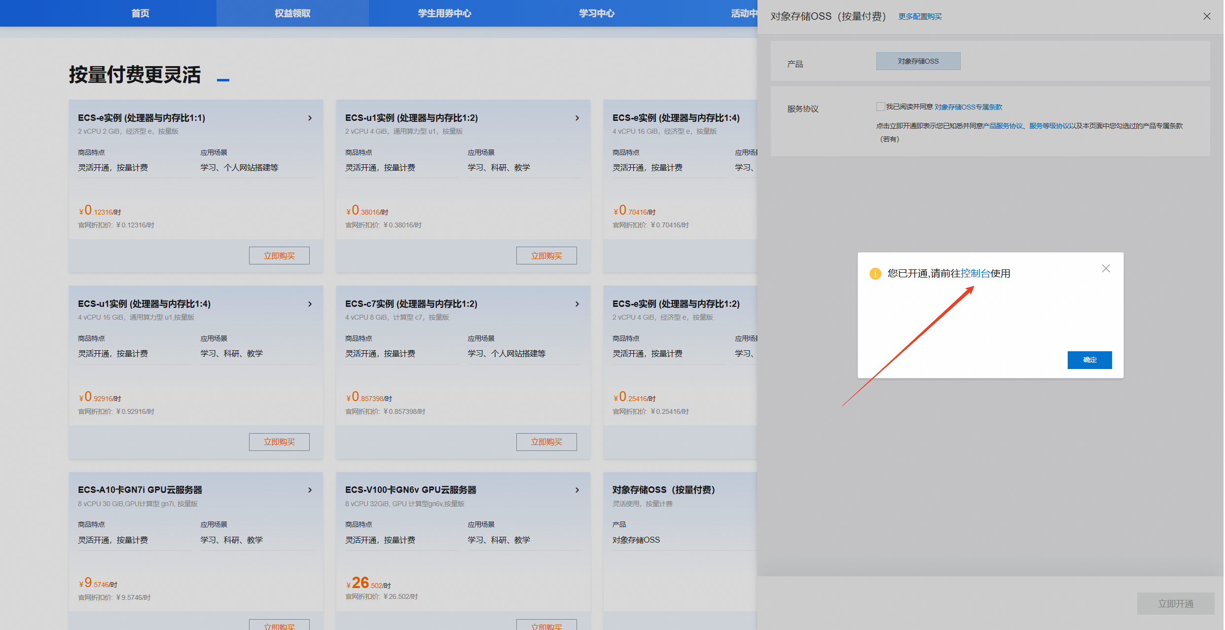Open 学生用券中心 navigation tab
Screen dimensions: 1225x630
pyautogui.click(x=444, y=13)
